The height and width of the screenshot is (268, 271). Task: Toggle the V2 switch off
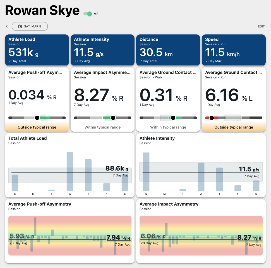(x=88, y=14)
